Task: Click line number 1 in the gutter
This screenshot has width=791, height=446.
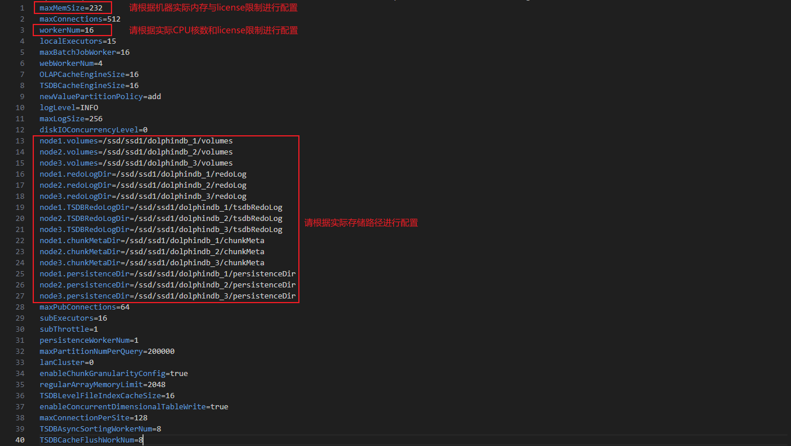Action: point(22,8)
